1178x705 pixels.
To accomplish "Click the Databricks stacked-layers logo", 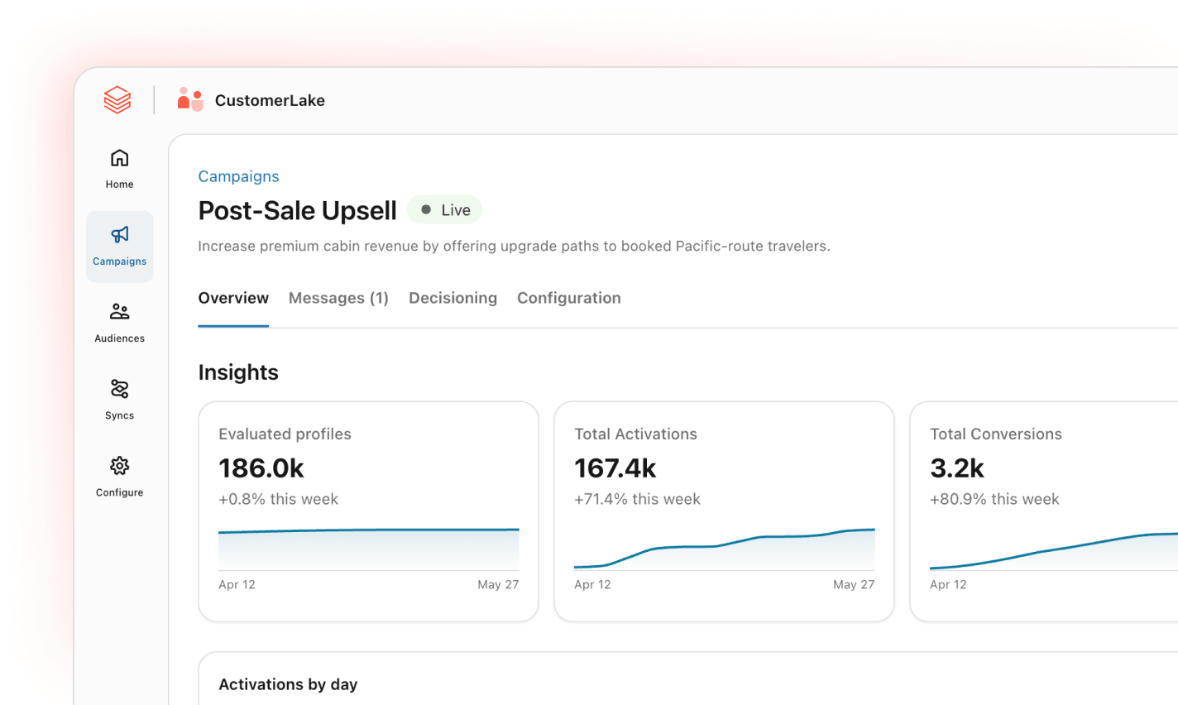I will click(x=117, y=100).
